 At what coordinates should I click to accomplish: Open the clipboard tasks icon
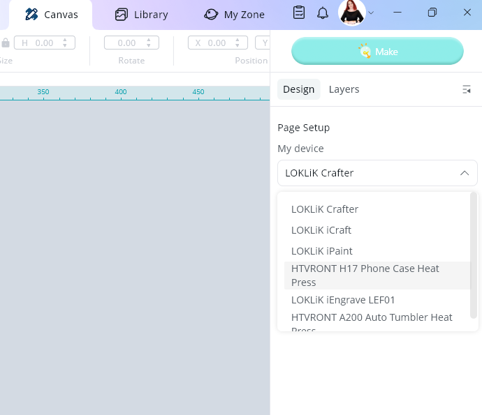pyautogui.click(x=299, y=13)
